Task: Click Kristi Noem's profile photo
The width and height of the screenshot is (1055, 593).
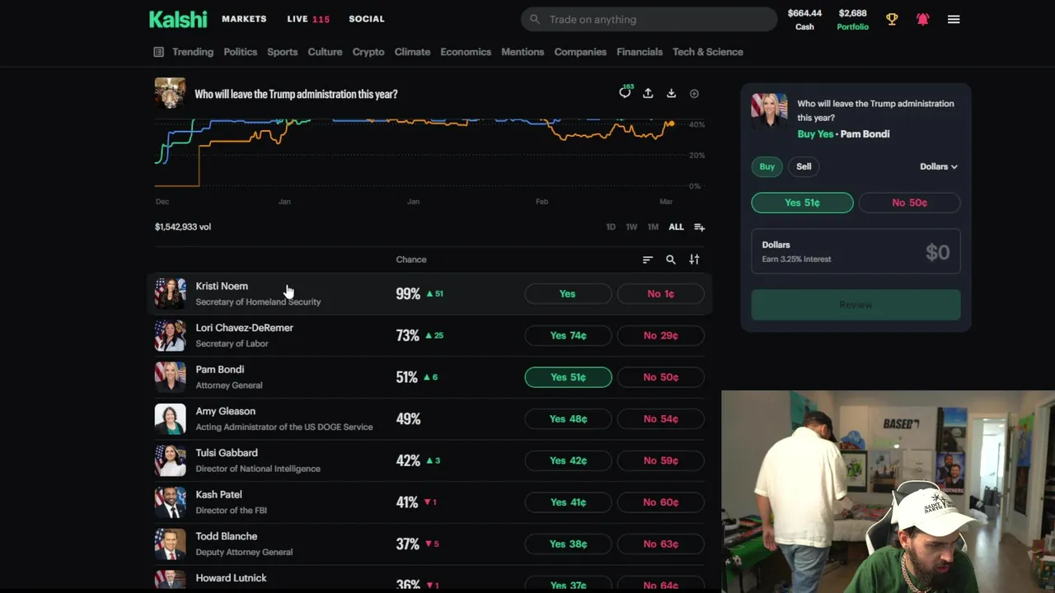Action: 170,293
